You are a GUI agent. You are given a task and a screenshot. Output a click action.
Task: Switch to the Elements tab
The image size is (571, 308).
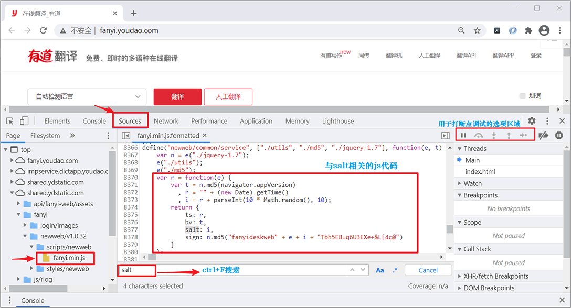57,121
